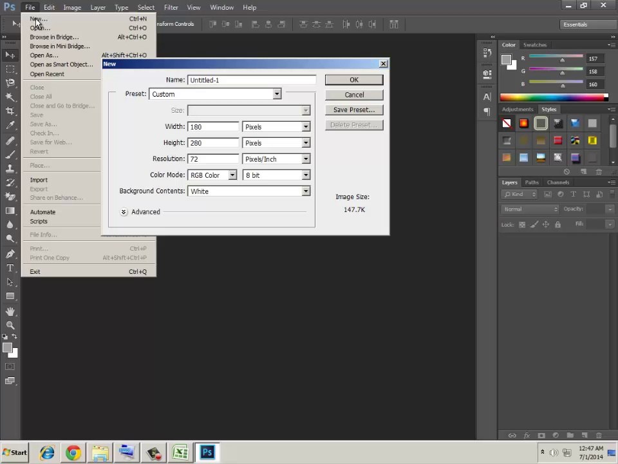618x464 pixels.
Task: Click the color spectrum ramp
Action: pyautogui.click(x=552, y=97)
